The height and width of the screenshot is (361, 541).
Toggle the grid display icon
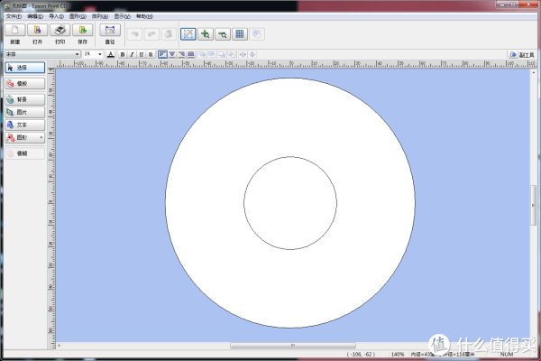[240, 34]
